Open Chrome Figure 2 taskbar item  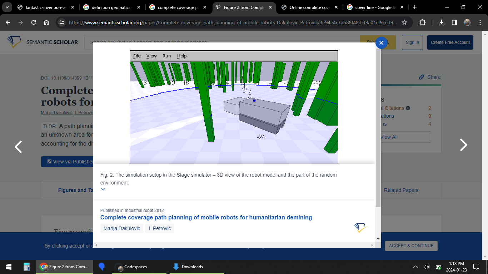[64, 267]
